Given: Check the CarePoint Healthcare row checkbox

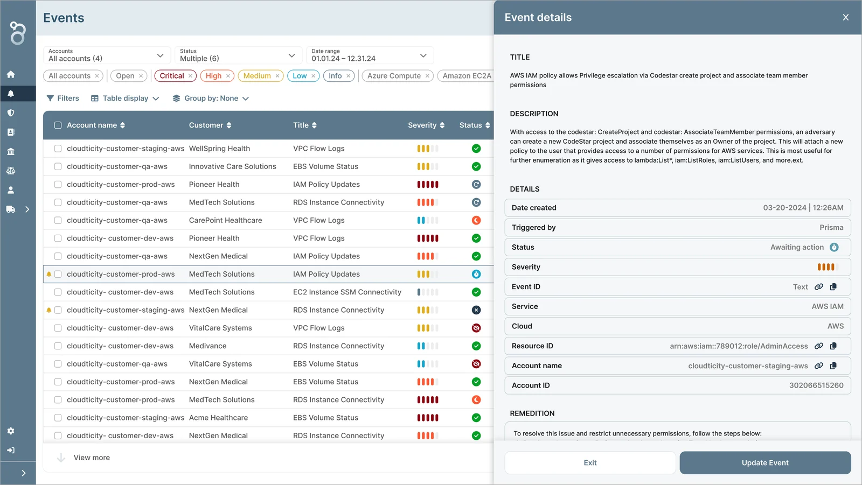Looking at the screenshot, I should pyautogui.click(x=58, y=221).
